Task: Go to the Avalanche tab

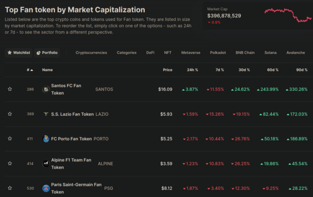Action: [296, 53]
